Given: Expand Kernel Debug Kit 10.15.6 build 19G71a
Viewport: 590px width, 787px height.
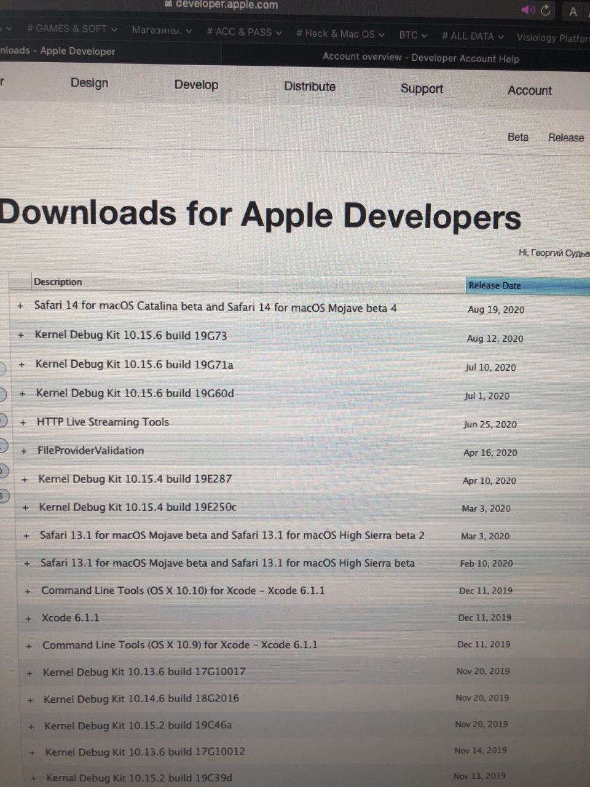Looking at the screenshot, I should [22, 364].
